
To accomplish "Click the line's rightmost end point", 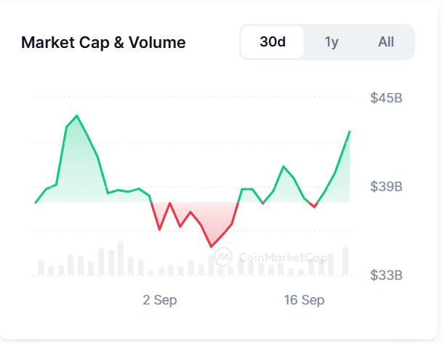I will click(x=350, y=132).
